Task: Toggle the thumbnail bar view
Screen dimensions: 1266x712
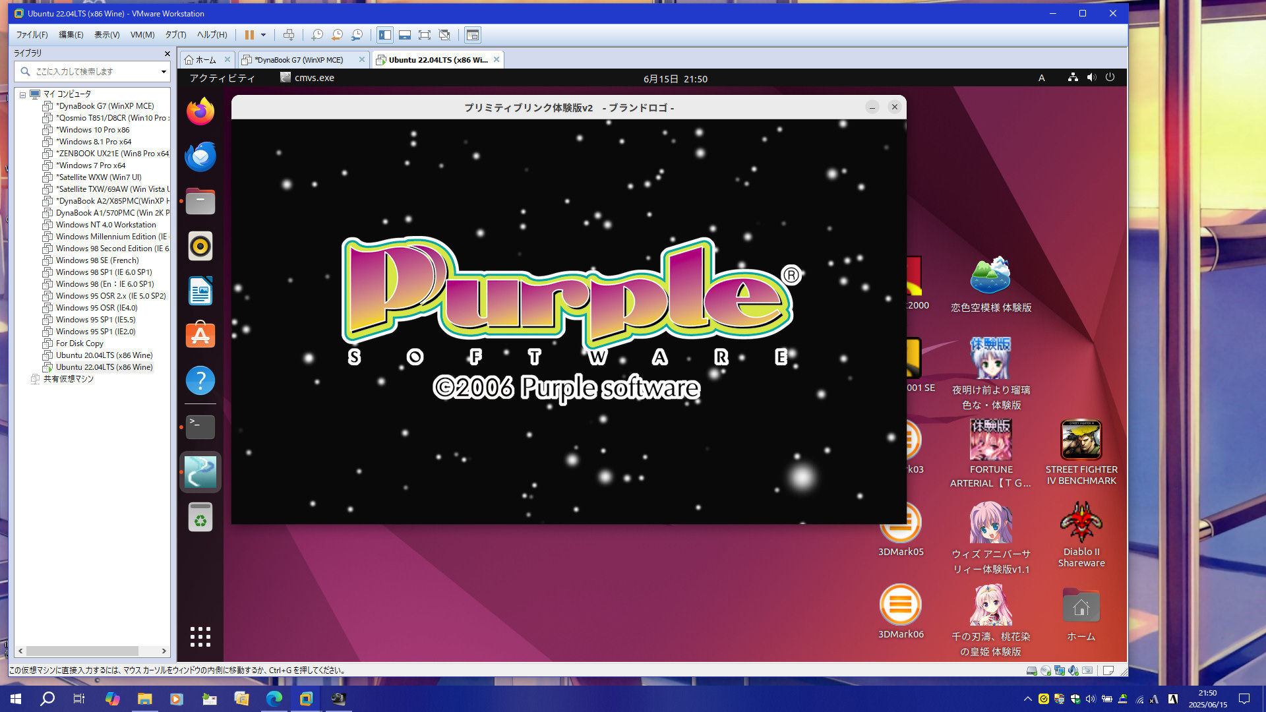Action: (405, 35)
